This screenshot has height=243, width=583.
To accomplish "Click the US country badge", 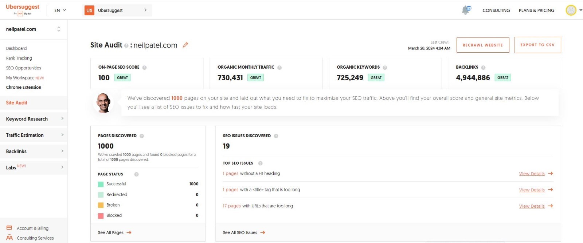I will (x=89, y=10).
